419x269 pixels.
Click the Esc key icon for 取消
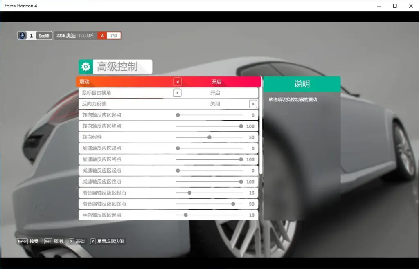click(48, 241)
